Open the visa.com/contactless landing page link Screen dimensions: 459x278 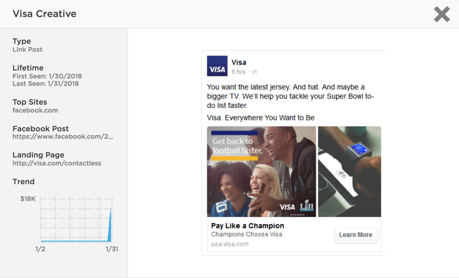coord(57,163)
